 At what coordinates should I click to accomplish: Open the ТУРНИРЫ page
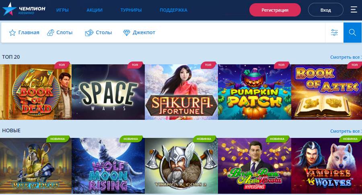[x=131, y=10]
